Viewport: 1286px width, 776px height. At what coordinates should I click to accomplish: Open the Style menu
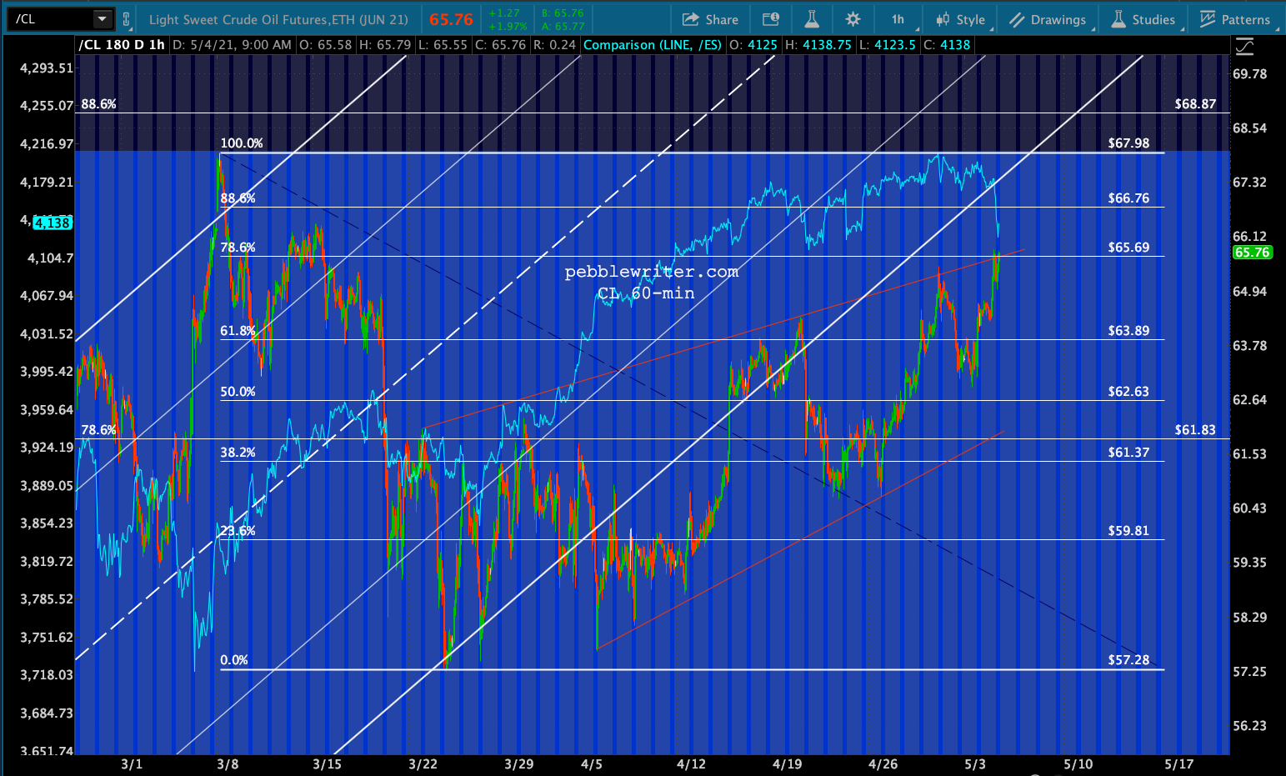click(x=960, y=19)
